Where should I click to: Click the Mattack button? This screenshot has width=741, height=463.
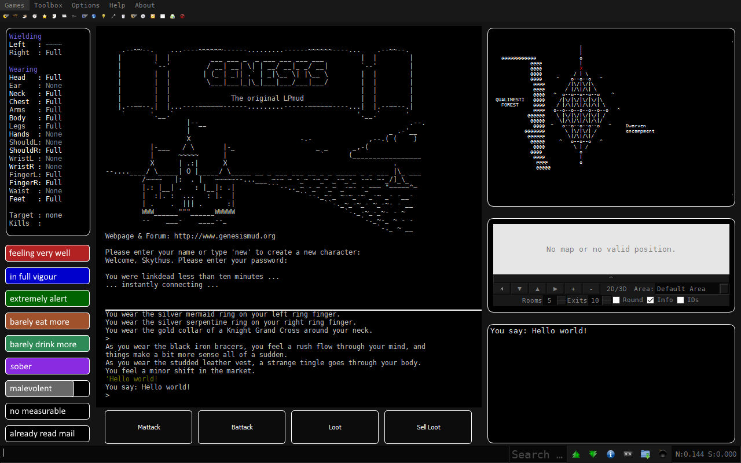click(x=149, y=427)
